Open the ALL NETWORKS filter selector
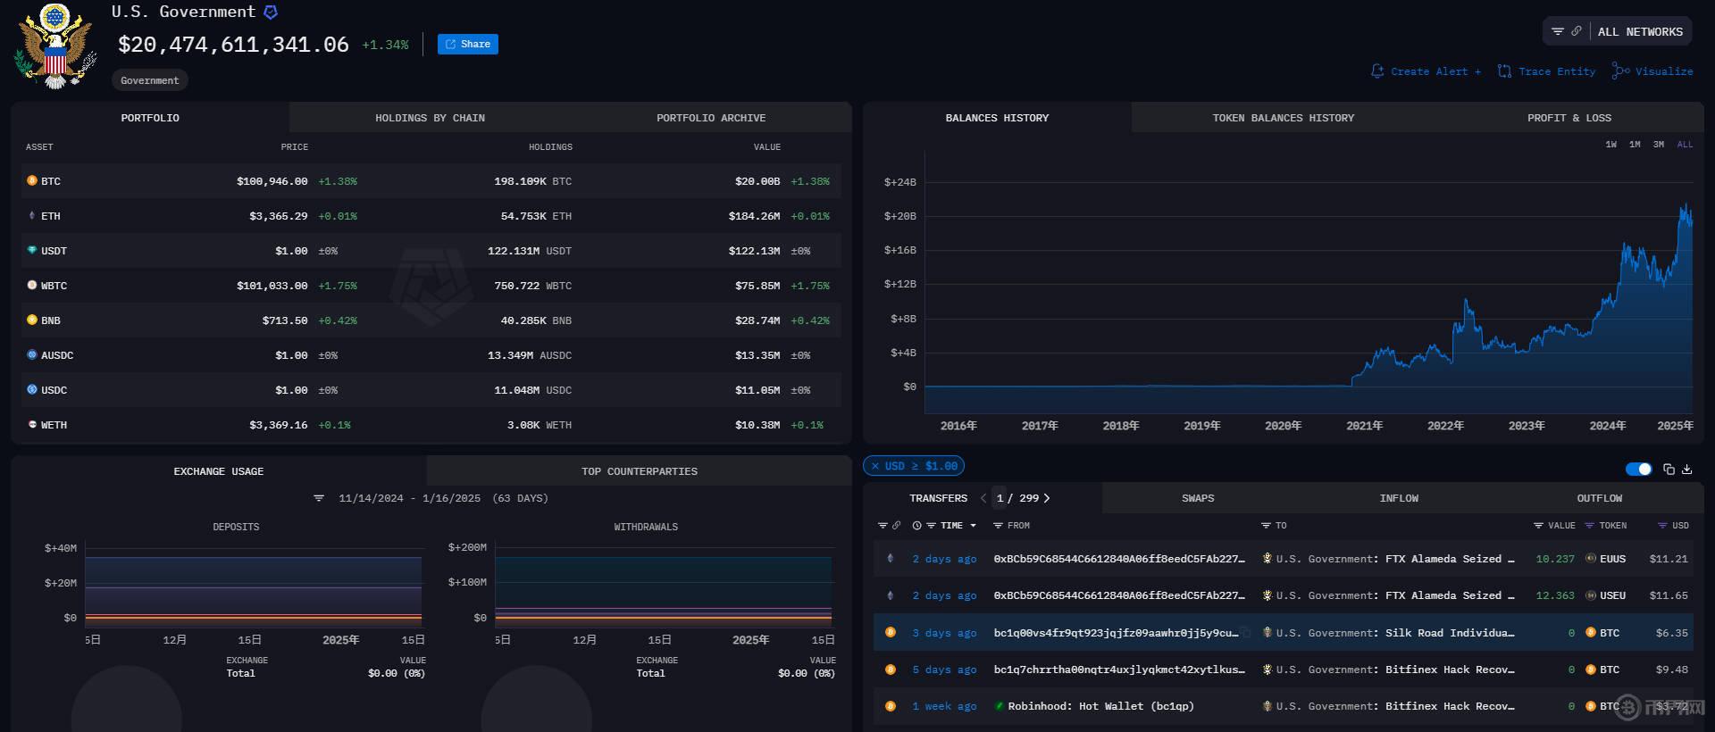The image size is (1715, 732). (x=1617, y=31)
